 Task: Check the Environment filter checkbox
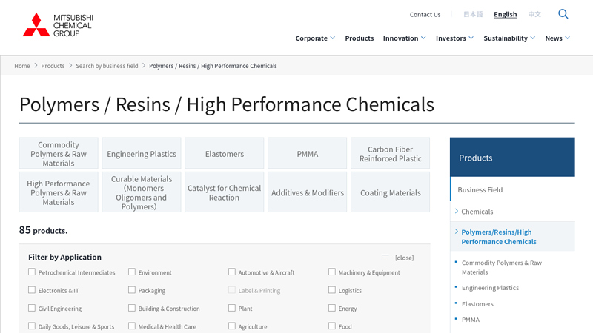pos(132,272)
